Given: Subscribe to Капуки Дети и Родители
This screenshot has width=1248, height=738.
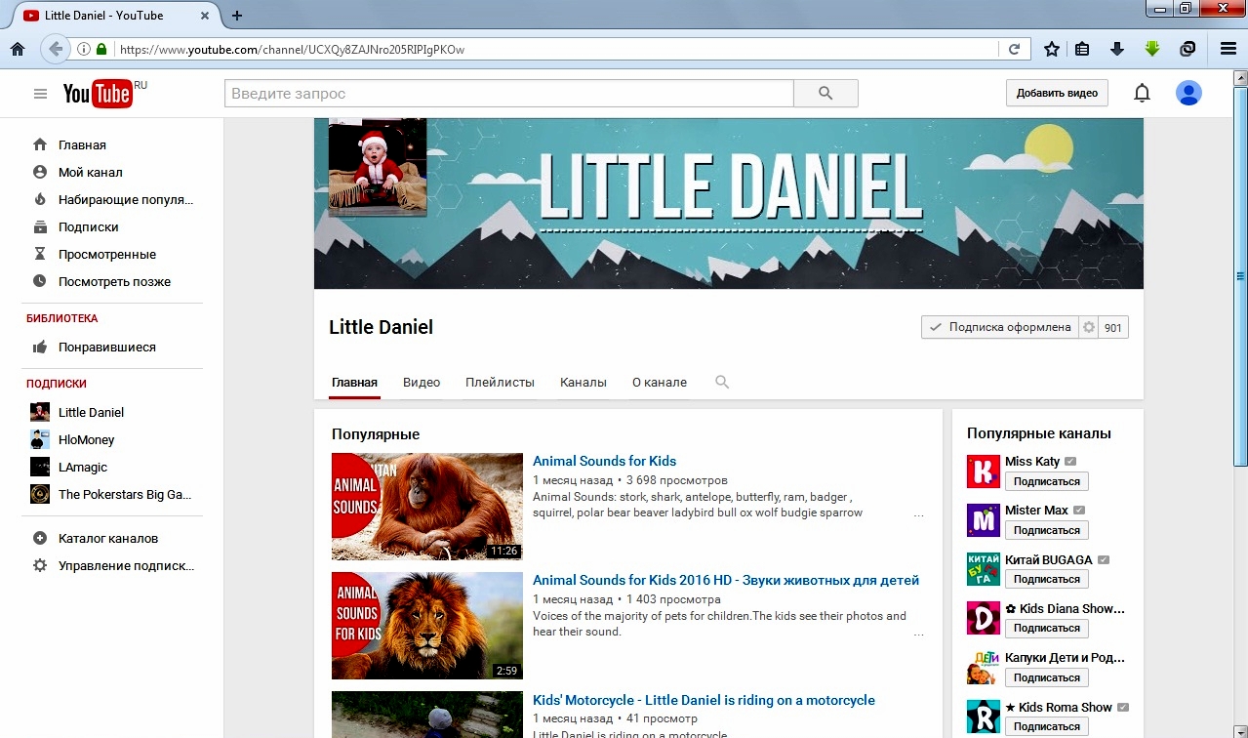Looking at the screenshot, I should [x=1047, y=677].
